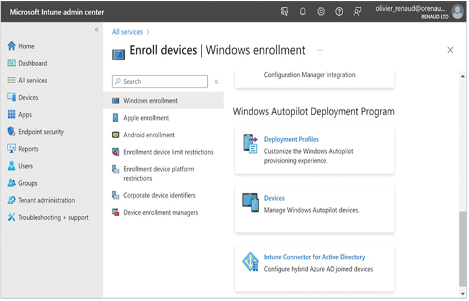Click the Dashboard chart icon

(11, 63)
